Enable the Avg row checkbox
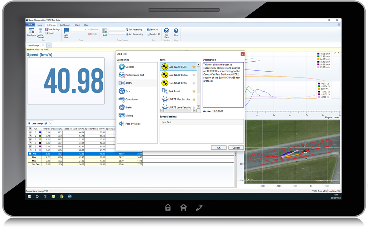 [x=30, y=154]
